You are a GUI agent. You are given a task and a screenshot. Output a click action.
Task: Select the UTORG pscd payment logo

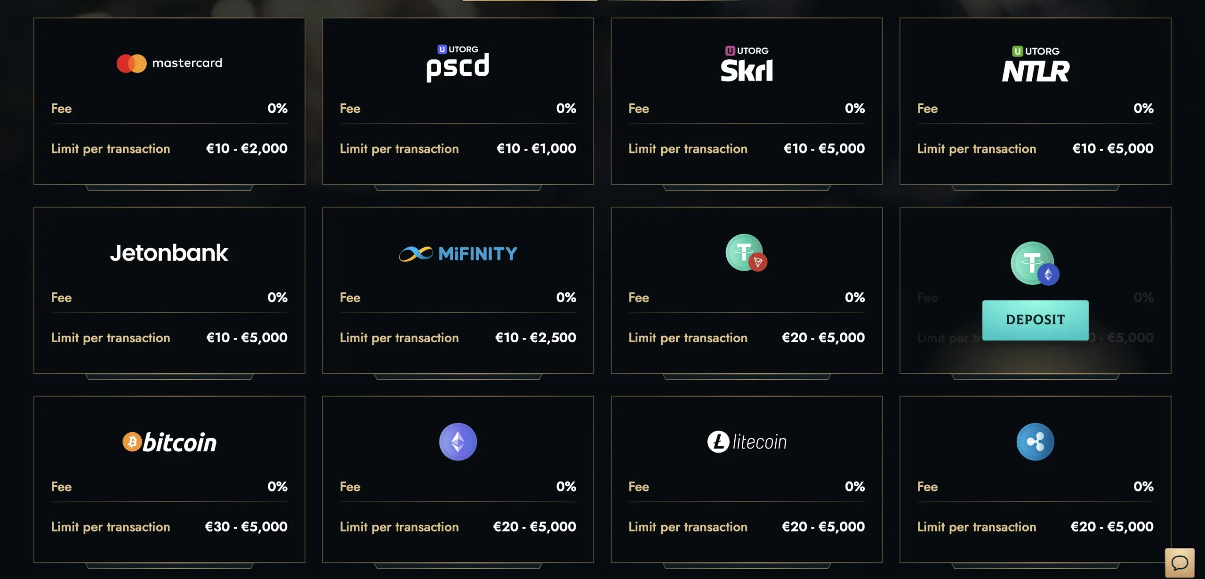pyautogui.click(x=458, y=64)
